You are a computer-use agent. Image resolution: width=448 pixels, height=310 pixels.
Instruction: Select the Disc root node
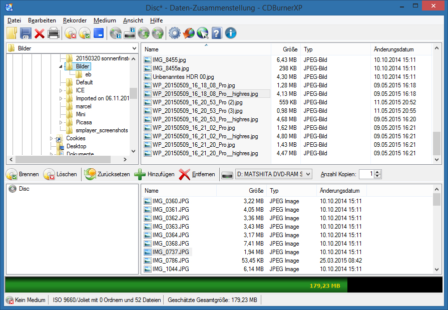24,189
